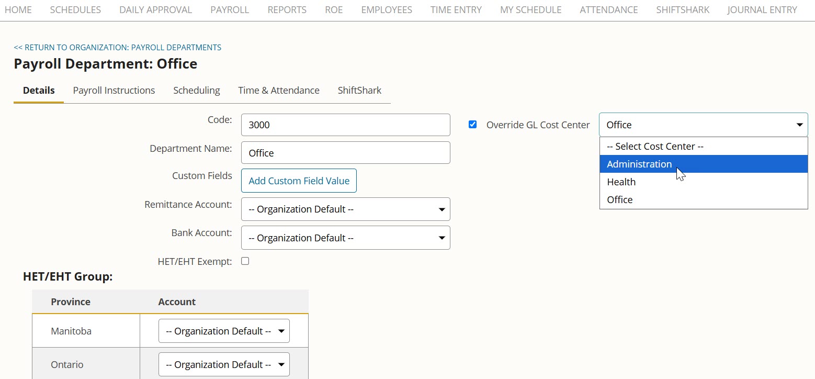Click Add Custom Field Value button
Viewport: 815px width, 379px height.
coord(299,181)
